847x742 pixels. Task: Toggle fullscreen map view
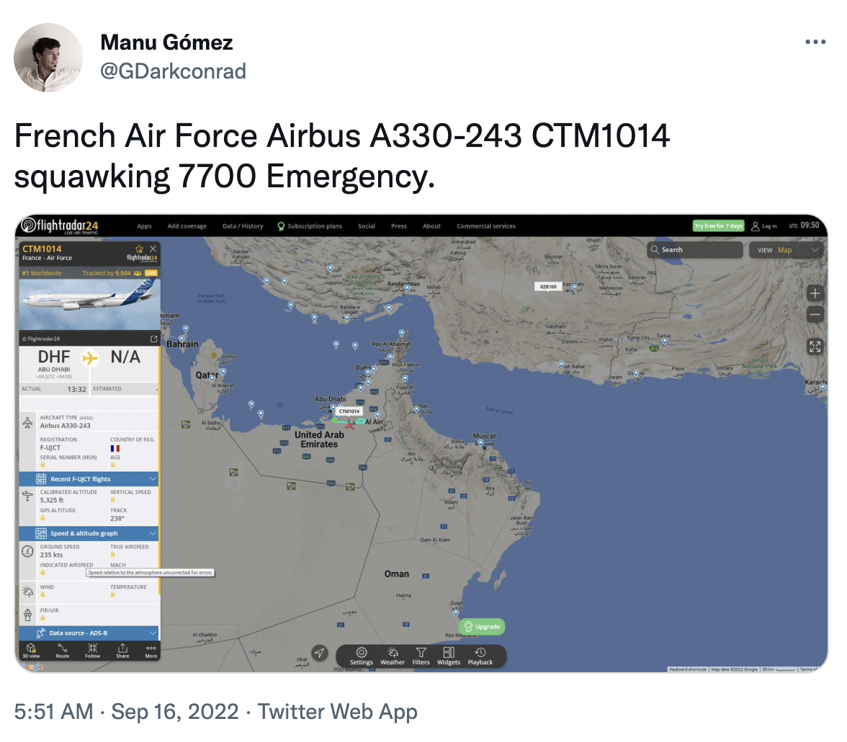815,347
